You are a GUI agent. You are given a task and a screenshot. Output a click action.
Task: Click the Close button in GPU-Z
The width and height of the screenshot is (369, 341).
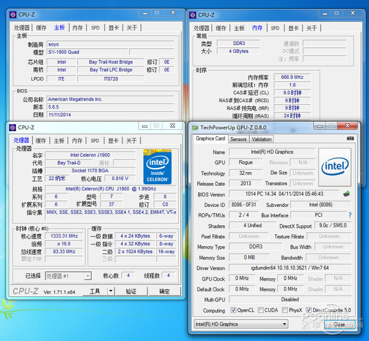pyautogui.click(x=339, y=324)
